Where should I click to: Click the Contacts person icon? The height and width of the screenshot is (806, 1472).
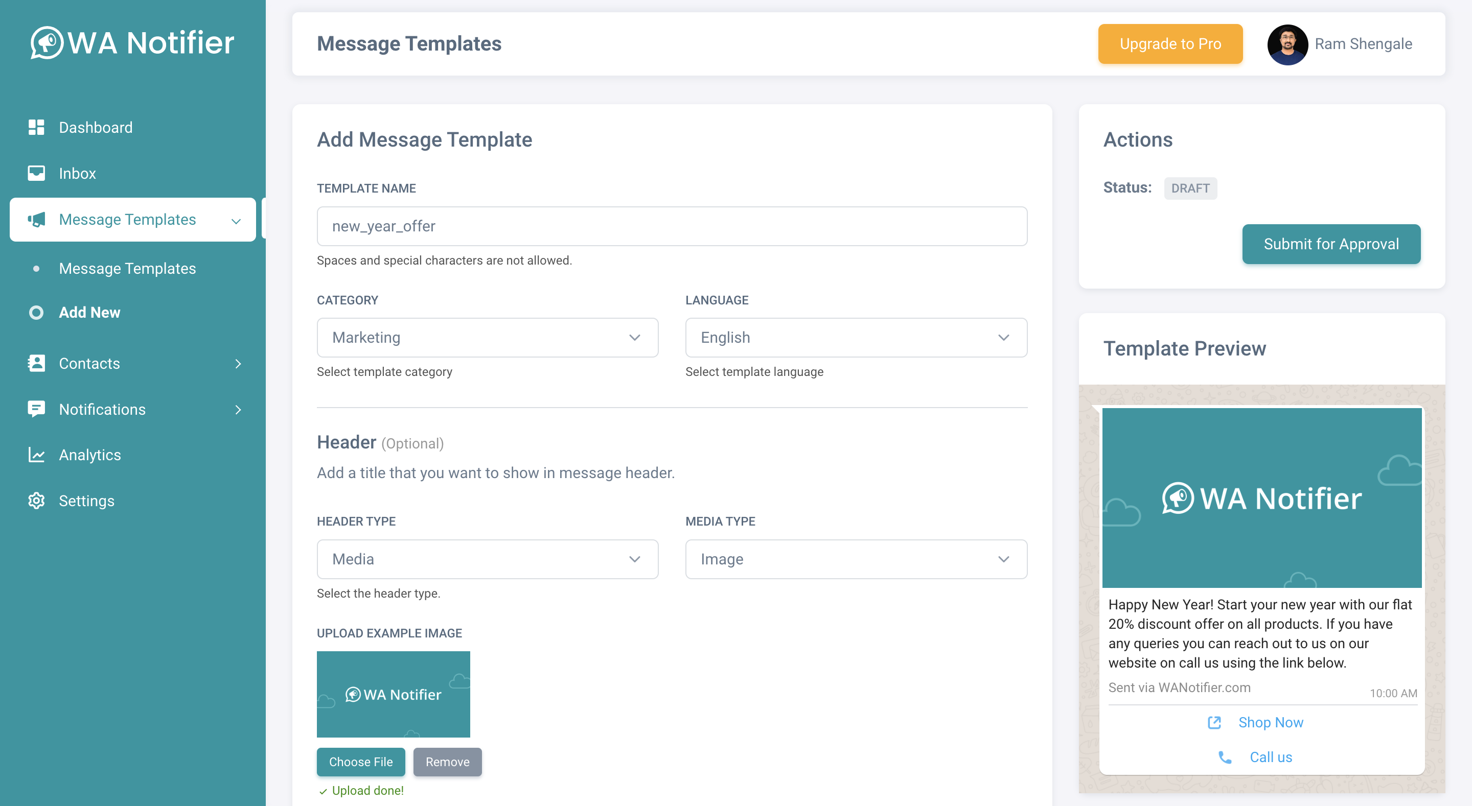coord(36,363)
